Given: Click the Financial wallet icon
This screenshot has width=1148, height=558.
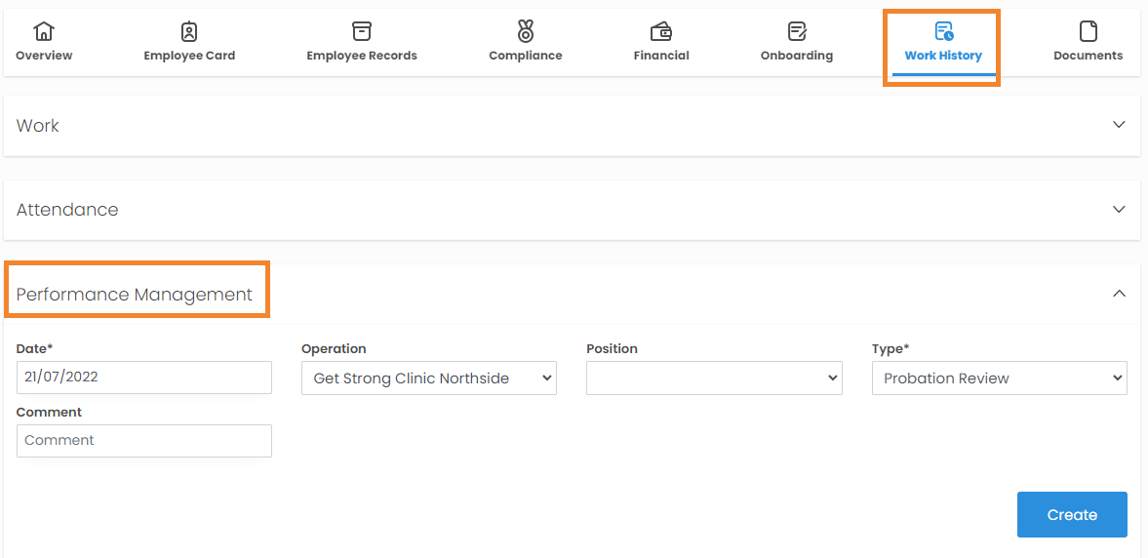Looking at the screenshot, I should 661,31.
